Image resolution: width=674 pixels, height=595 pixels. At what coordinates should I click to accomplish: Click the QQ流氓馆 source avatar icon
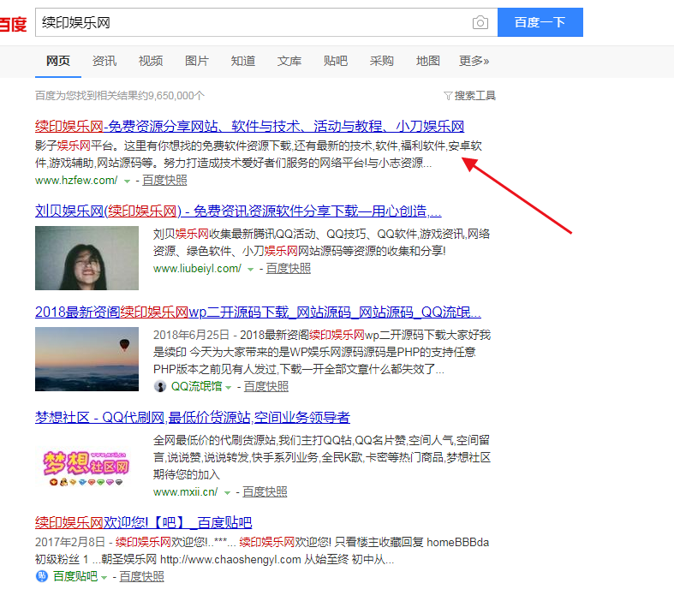[160, 386]
